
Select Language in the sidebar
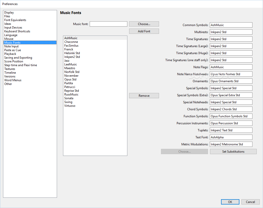(x=30, y=35)
